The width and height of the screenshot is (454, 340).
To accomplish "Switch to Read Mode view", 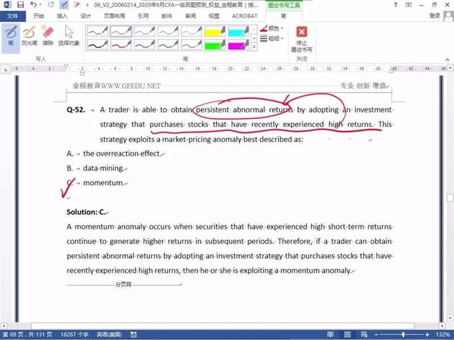I will (330, 334).
